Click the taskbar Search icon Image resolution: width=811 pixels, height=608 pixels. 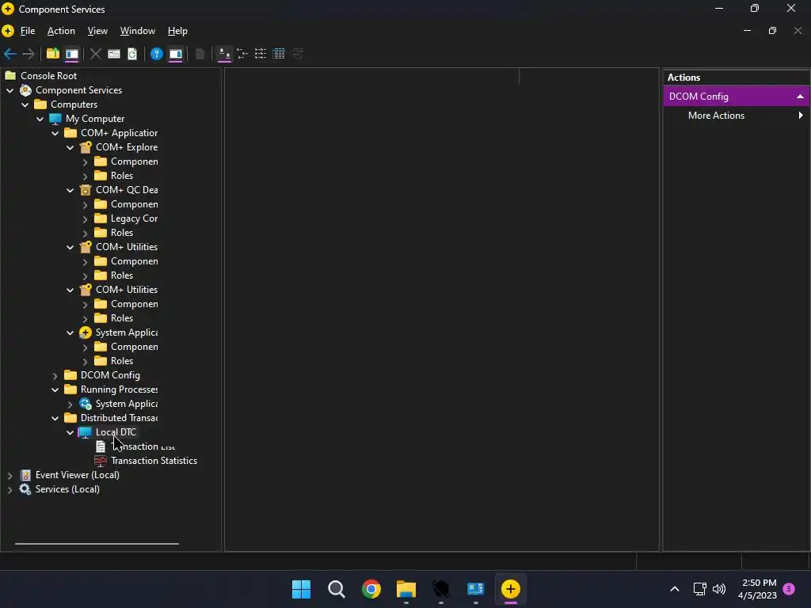tap(336, 589)
